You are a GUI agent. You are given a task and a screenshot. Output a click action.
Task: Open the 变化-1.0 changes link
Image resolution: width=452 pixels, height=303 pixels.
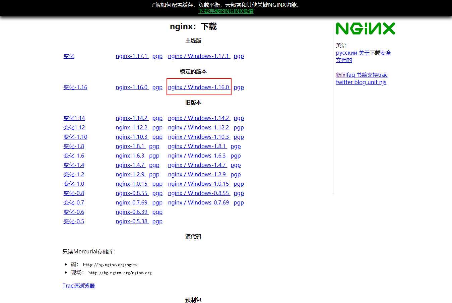[x=74, y=184]
